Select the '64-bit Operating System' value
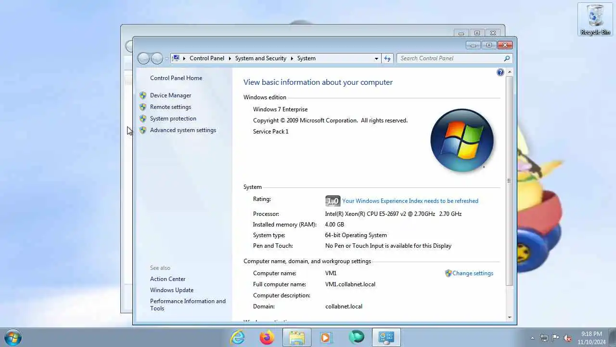 tap(356, 235)
